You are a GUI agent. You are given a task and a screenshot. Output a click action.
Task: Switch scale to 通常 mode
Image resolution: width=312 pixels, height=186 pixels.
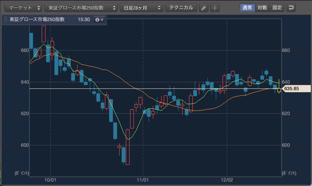pyautogui.click(x=247, y=8)
